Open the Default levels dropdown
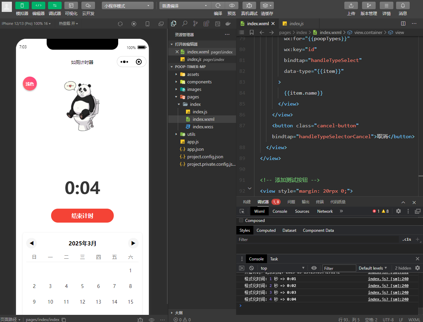The image size is (423, 322). [373, 268]
